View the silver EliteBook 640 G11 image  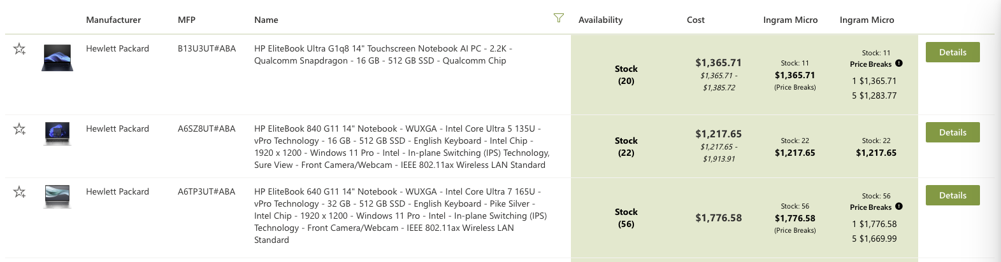coord(57,197)
